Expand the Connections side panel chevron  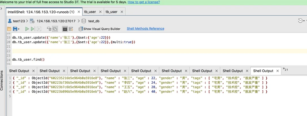click(2, 9)
